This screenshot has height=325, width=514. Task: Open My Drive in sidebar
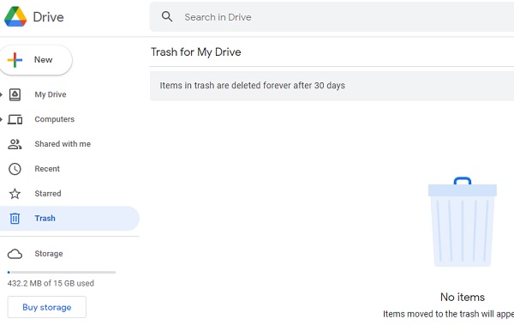click(x=51, y=94)
